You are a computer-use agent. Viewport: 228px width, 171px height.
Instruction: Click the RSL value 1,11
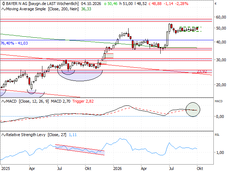click(x=73, y=135)
